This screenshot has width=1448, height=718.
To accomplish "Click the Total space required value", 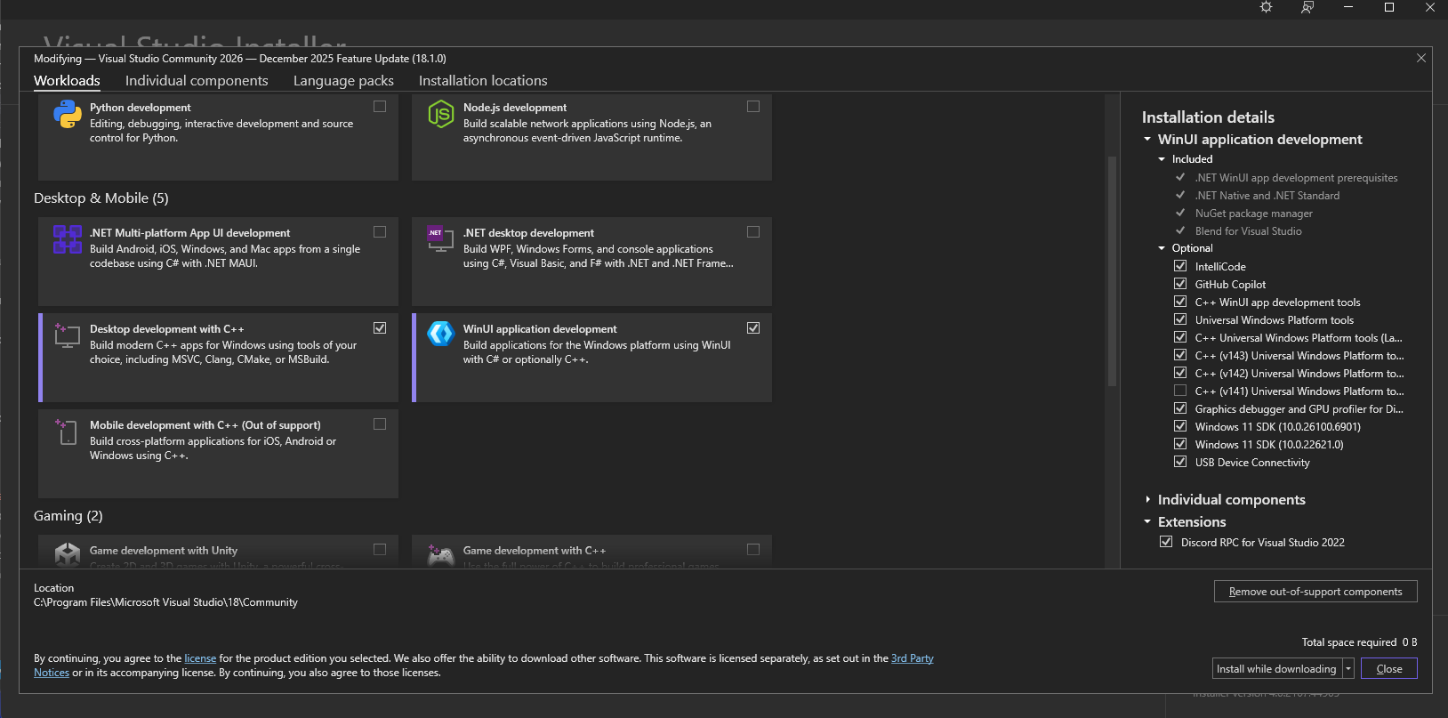I will tap(1410, 642).
